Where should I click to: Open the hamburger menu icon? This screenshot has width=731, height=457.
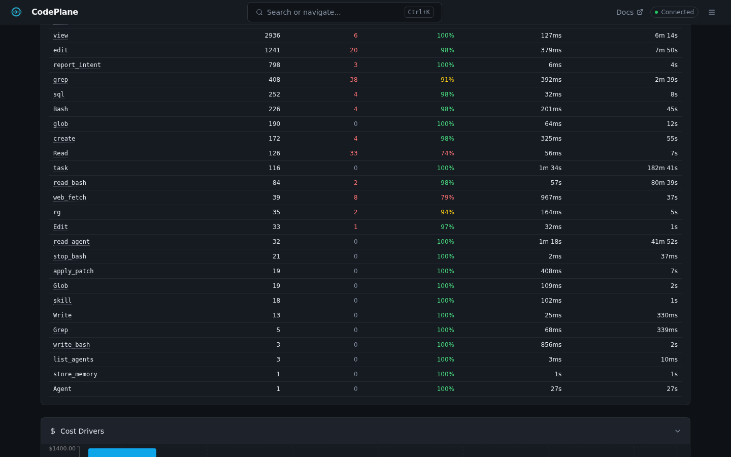click(x=711, y=12)
